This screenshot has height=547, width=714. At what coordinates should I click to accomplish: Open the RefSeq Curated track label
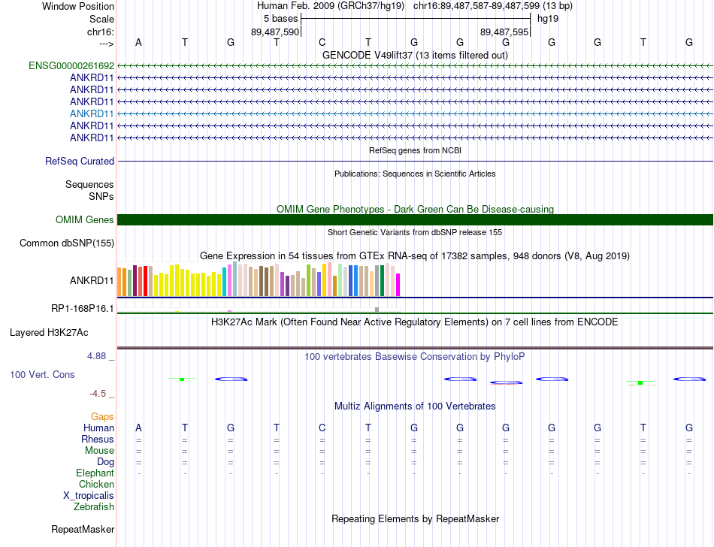point(80,161)
